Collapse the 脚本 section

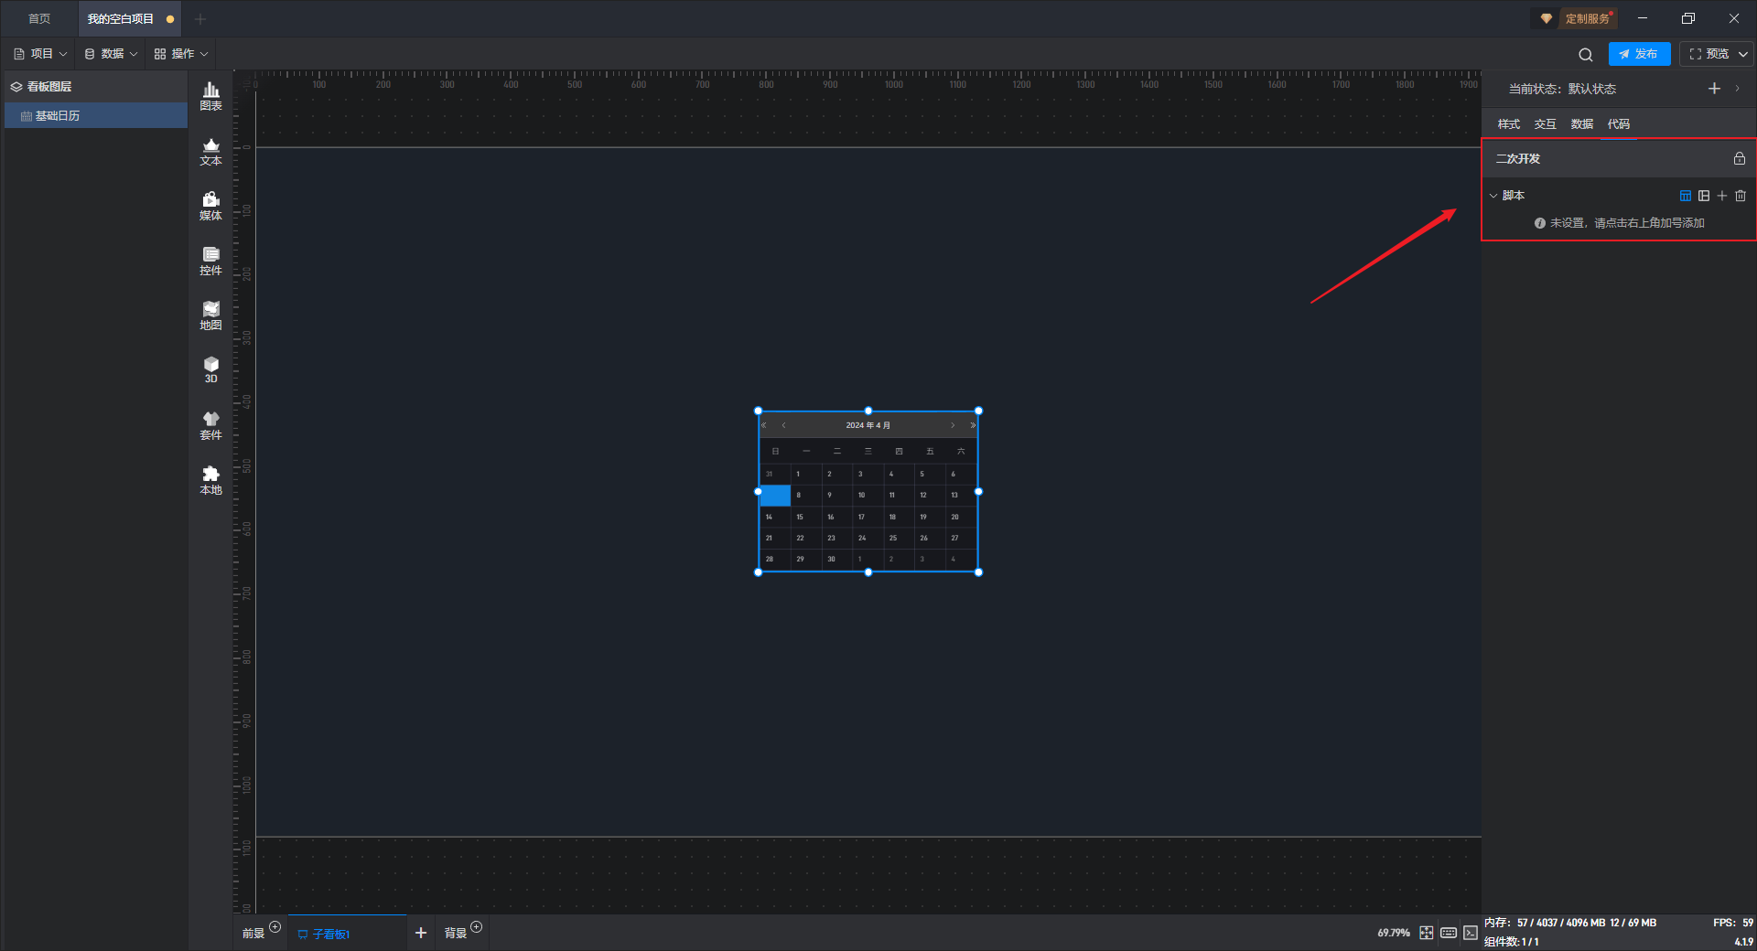click(1493, 196)
